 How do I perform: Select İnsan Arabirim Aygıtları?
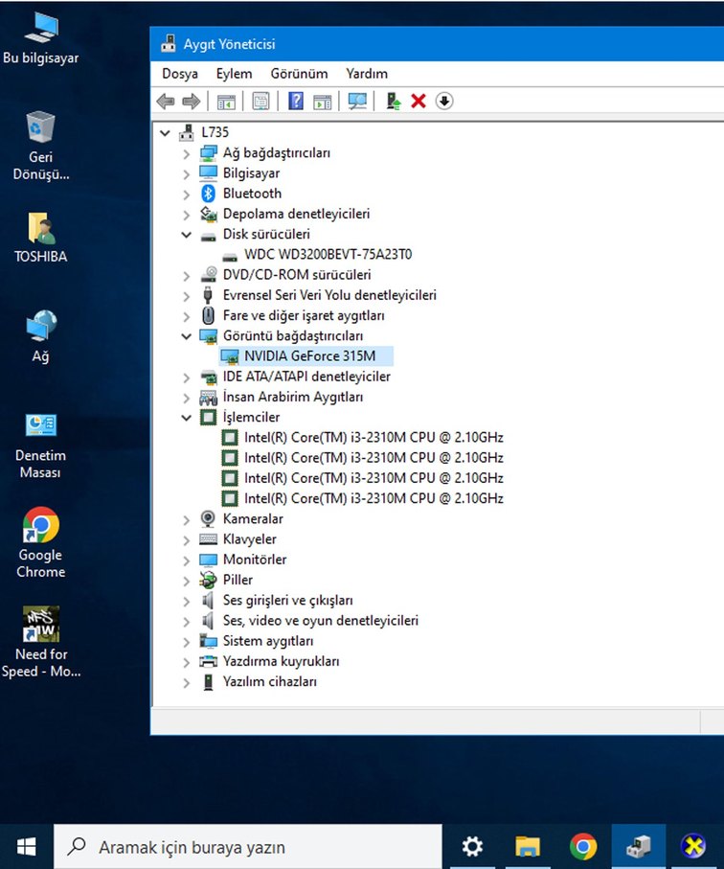(x=292, y=397)
